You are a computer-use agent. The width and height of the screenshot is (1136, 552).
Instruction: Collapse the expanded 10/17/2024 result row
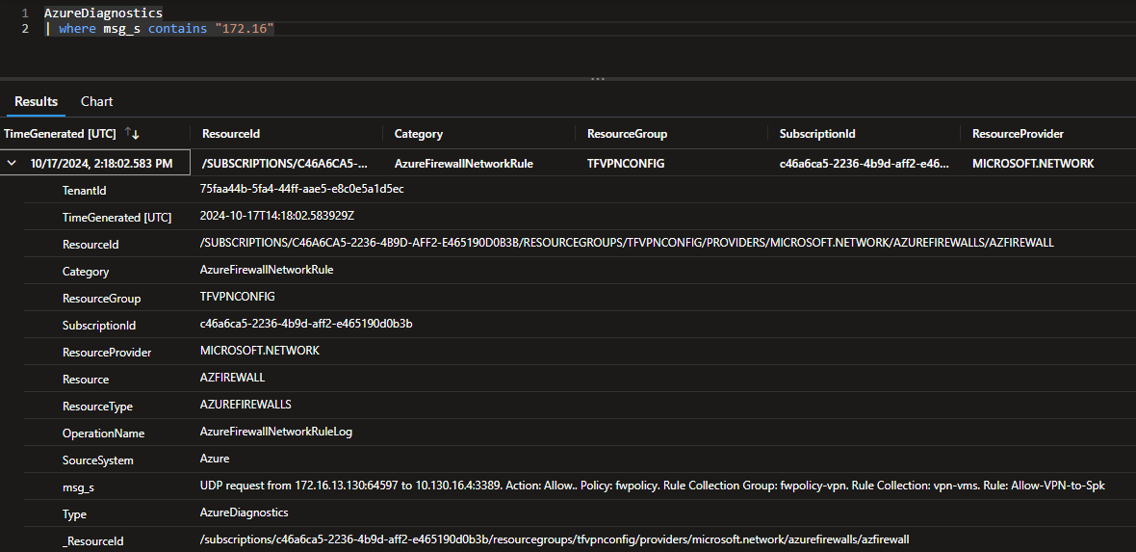coord(11,164)
